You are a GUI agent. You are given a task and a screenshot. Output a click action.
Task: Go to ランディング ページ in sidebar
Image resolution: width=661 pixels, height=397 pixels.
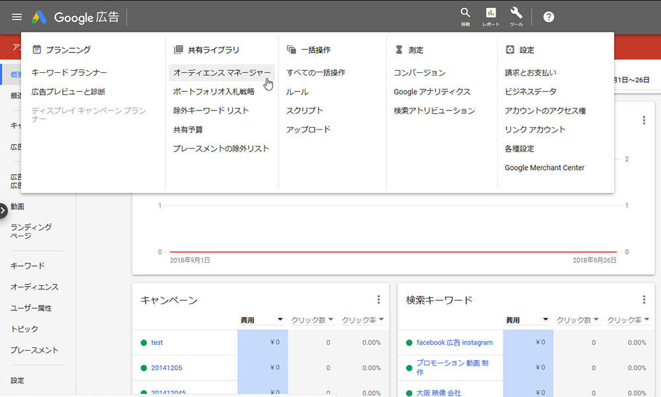pyautogui.click(x=31, y=231)
